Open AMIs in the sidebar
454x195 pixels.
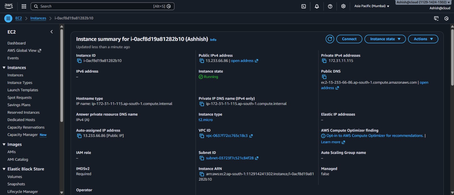[x=12, y=152]
